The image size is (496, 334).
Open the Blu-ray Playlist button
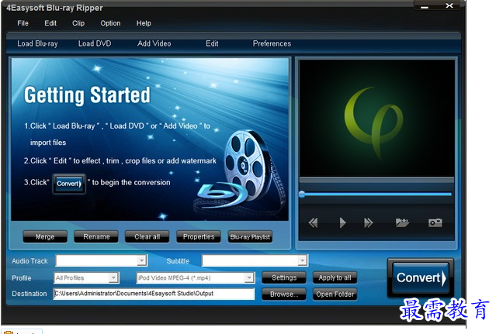pos(250,237)
